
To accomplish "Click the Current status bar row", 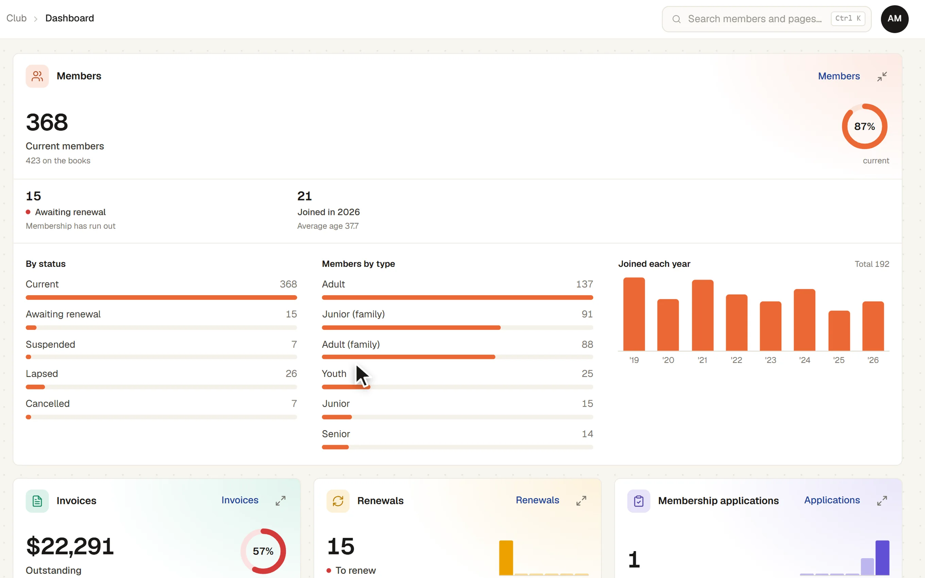I will click(161, 289).
